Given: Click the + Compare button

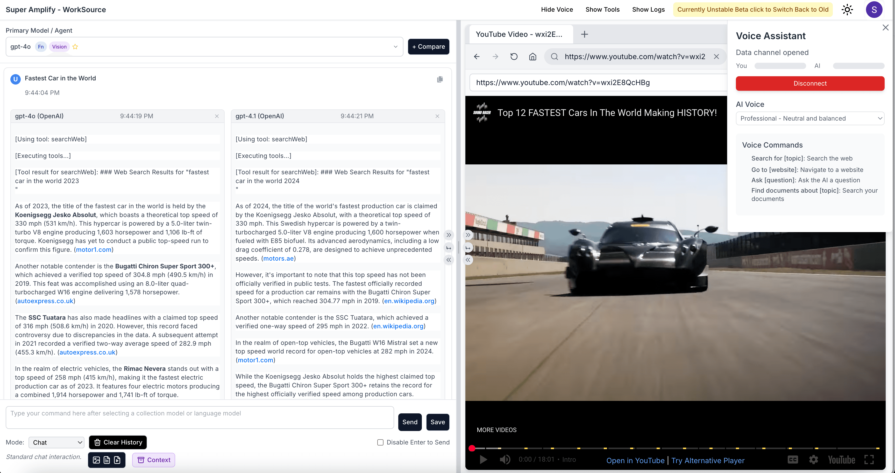Looking at the screenshot, I should click(428, 47).
